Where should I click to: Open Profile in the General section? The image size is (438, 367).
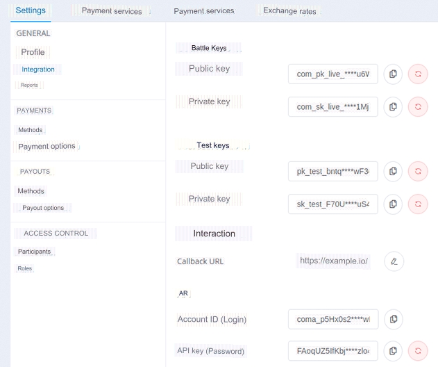click(x=33, y=52)
